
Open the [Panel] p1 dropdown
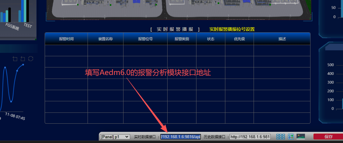point(115,137)
